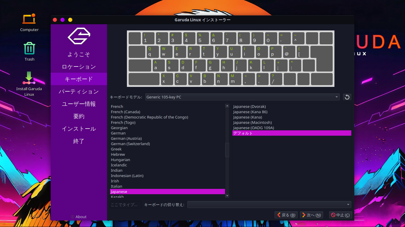The width and height of the screenshot is (405, 227).
Task: Select Indonesian (Latin) layout
Action: pos(168,176)
